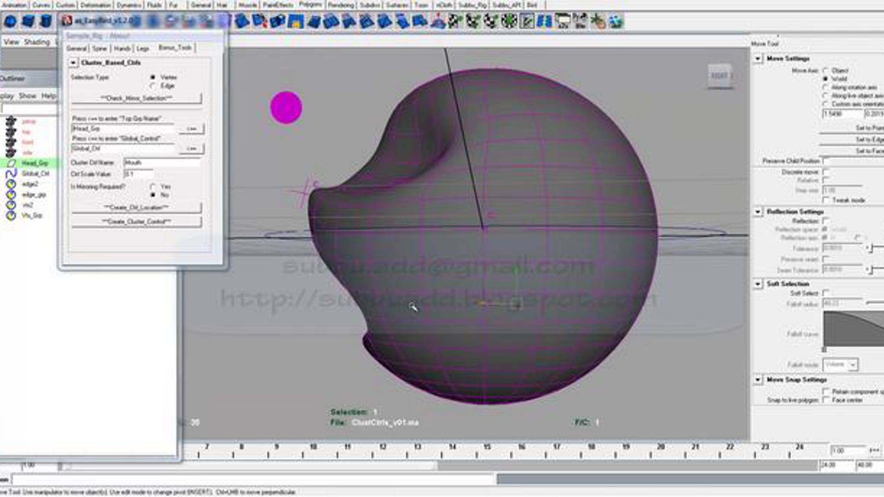This screenshot has width=884, height=497.
Task: Enable Tweak mode checkbox
Action: [x=826, y=200]
